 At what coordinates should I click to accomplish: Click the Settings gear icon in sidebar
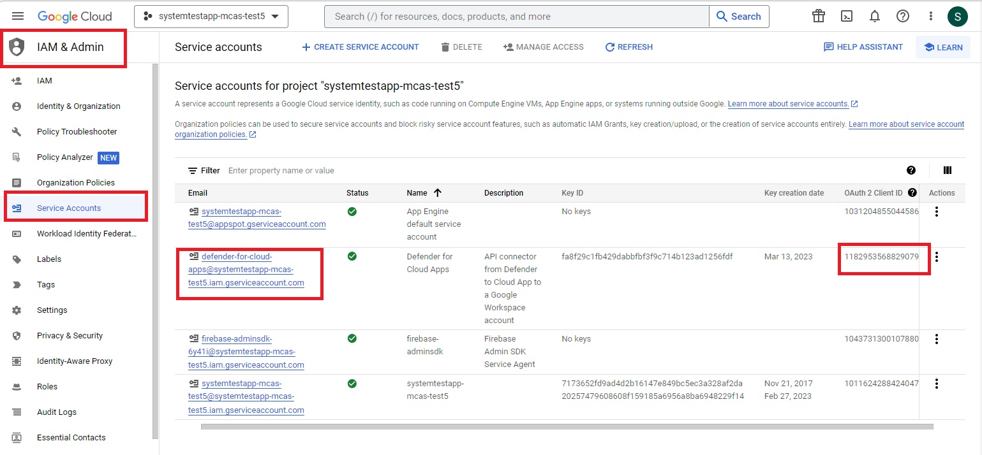pos(17,310)
